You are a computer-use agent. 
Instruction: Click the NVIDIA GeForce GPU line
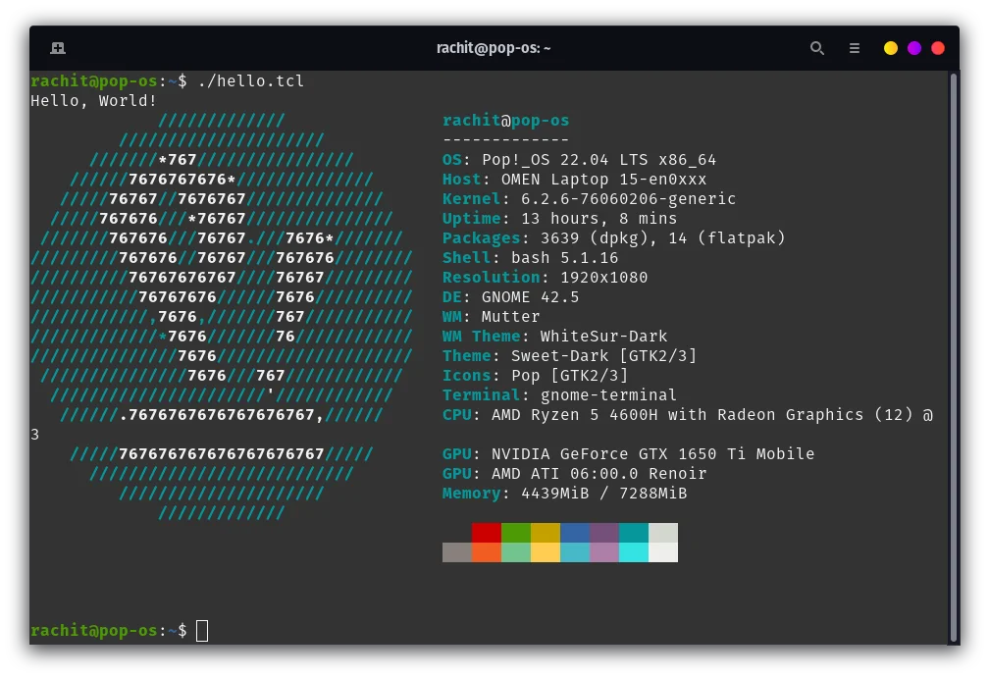coord(628,453)
